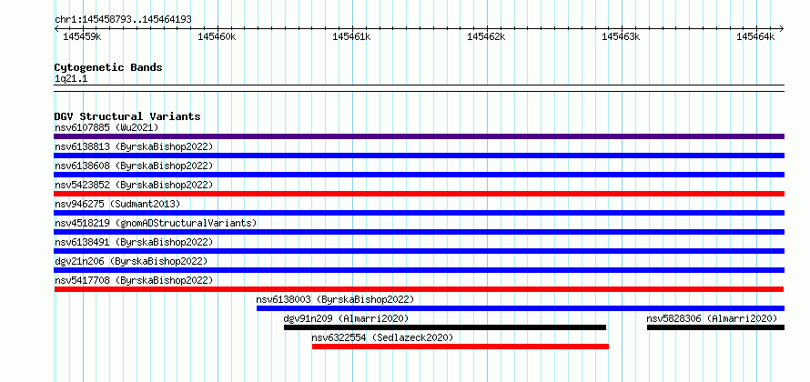Select the black bar under dgv91n209
Image resolution: width=810 pixels, height=382 pixels.
click(445, 327)
